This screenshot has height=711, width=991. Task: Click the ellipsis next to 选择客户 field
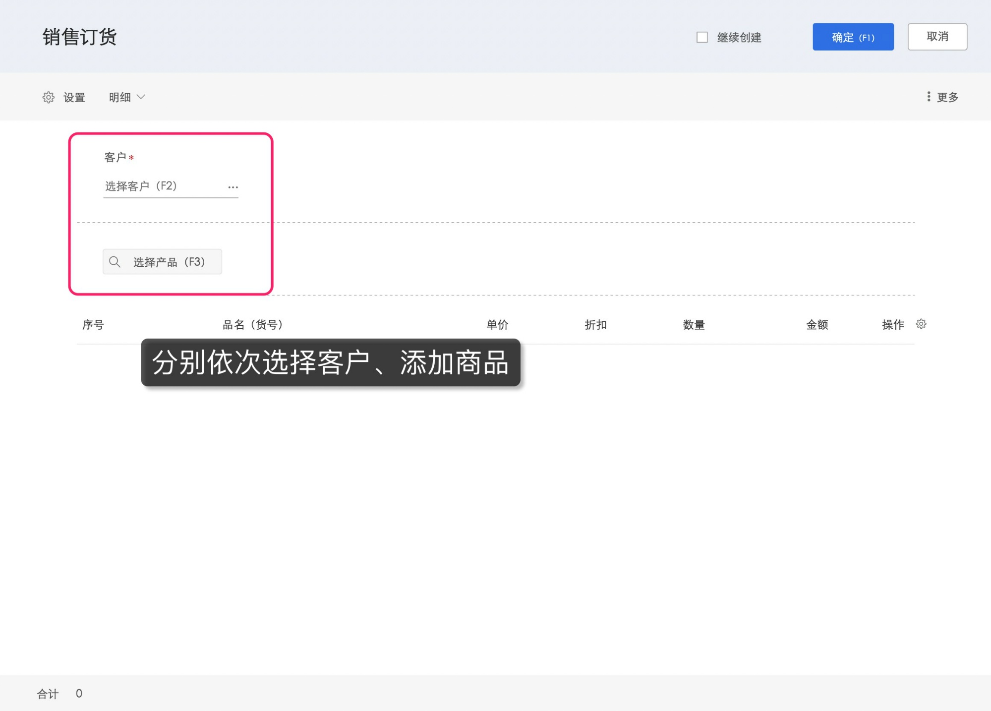tap(233, 187)
